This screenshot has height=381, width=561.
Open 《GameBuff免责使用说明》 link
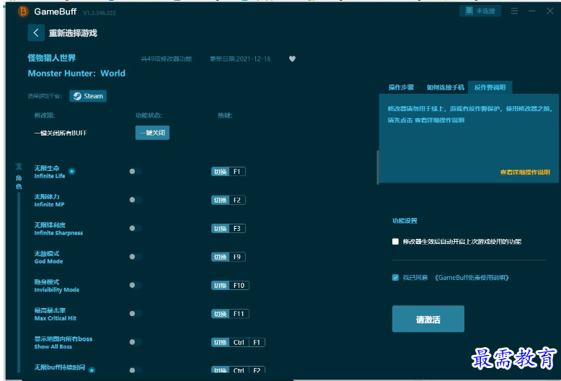tap(472, 278)
